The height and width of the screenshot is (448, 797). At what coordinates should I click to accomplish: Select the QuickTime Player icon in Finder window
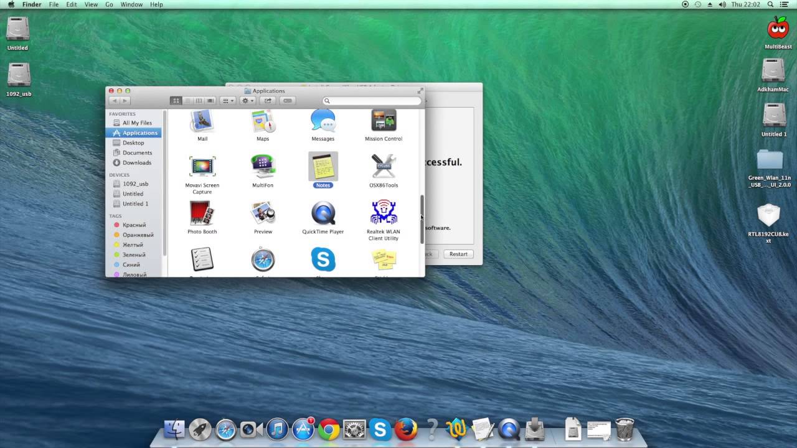(x=323, y=213)
